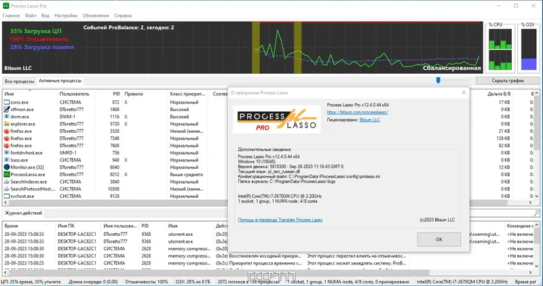
Task: Open the bitsum.com/processlasso link
Action: pyautogui.click(x=357, y=112)
